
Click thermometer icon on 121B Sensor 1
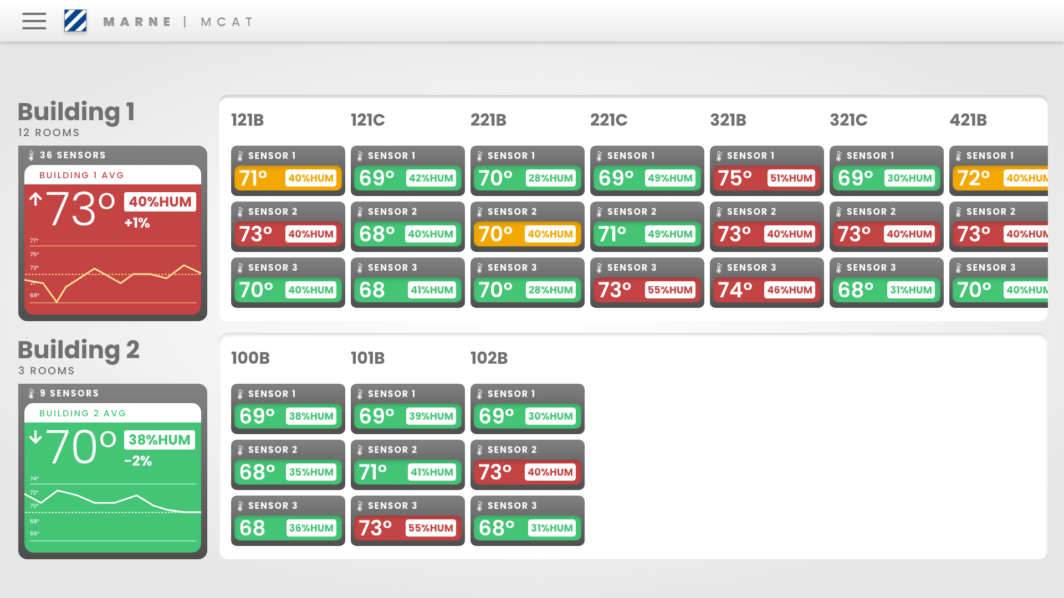(241, 156)
